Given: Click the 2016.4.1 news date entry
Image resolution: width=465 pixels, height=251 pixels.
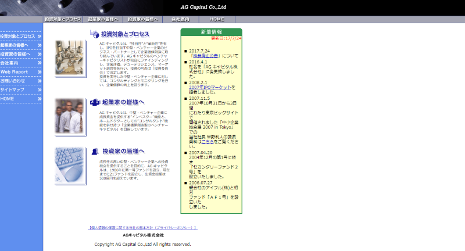Looking at the screenshot, I should point(198,62).
